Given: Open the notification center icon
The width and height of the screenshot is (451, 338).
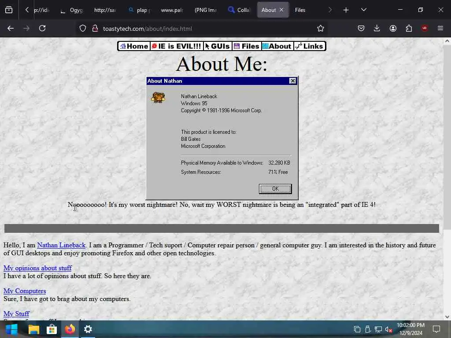Looking at the screenshot, I should tap(436, 329).
